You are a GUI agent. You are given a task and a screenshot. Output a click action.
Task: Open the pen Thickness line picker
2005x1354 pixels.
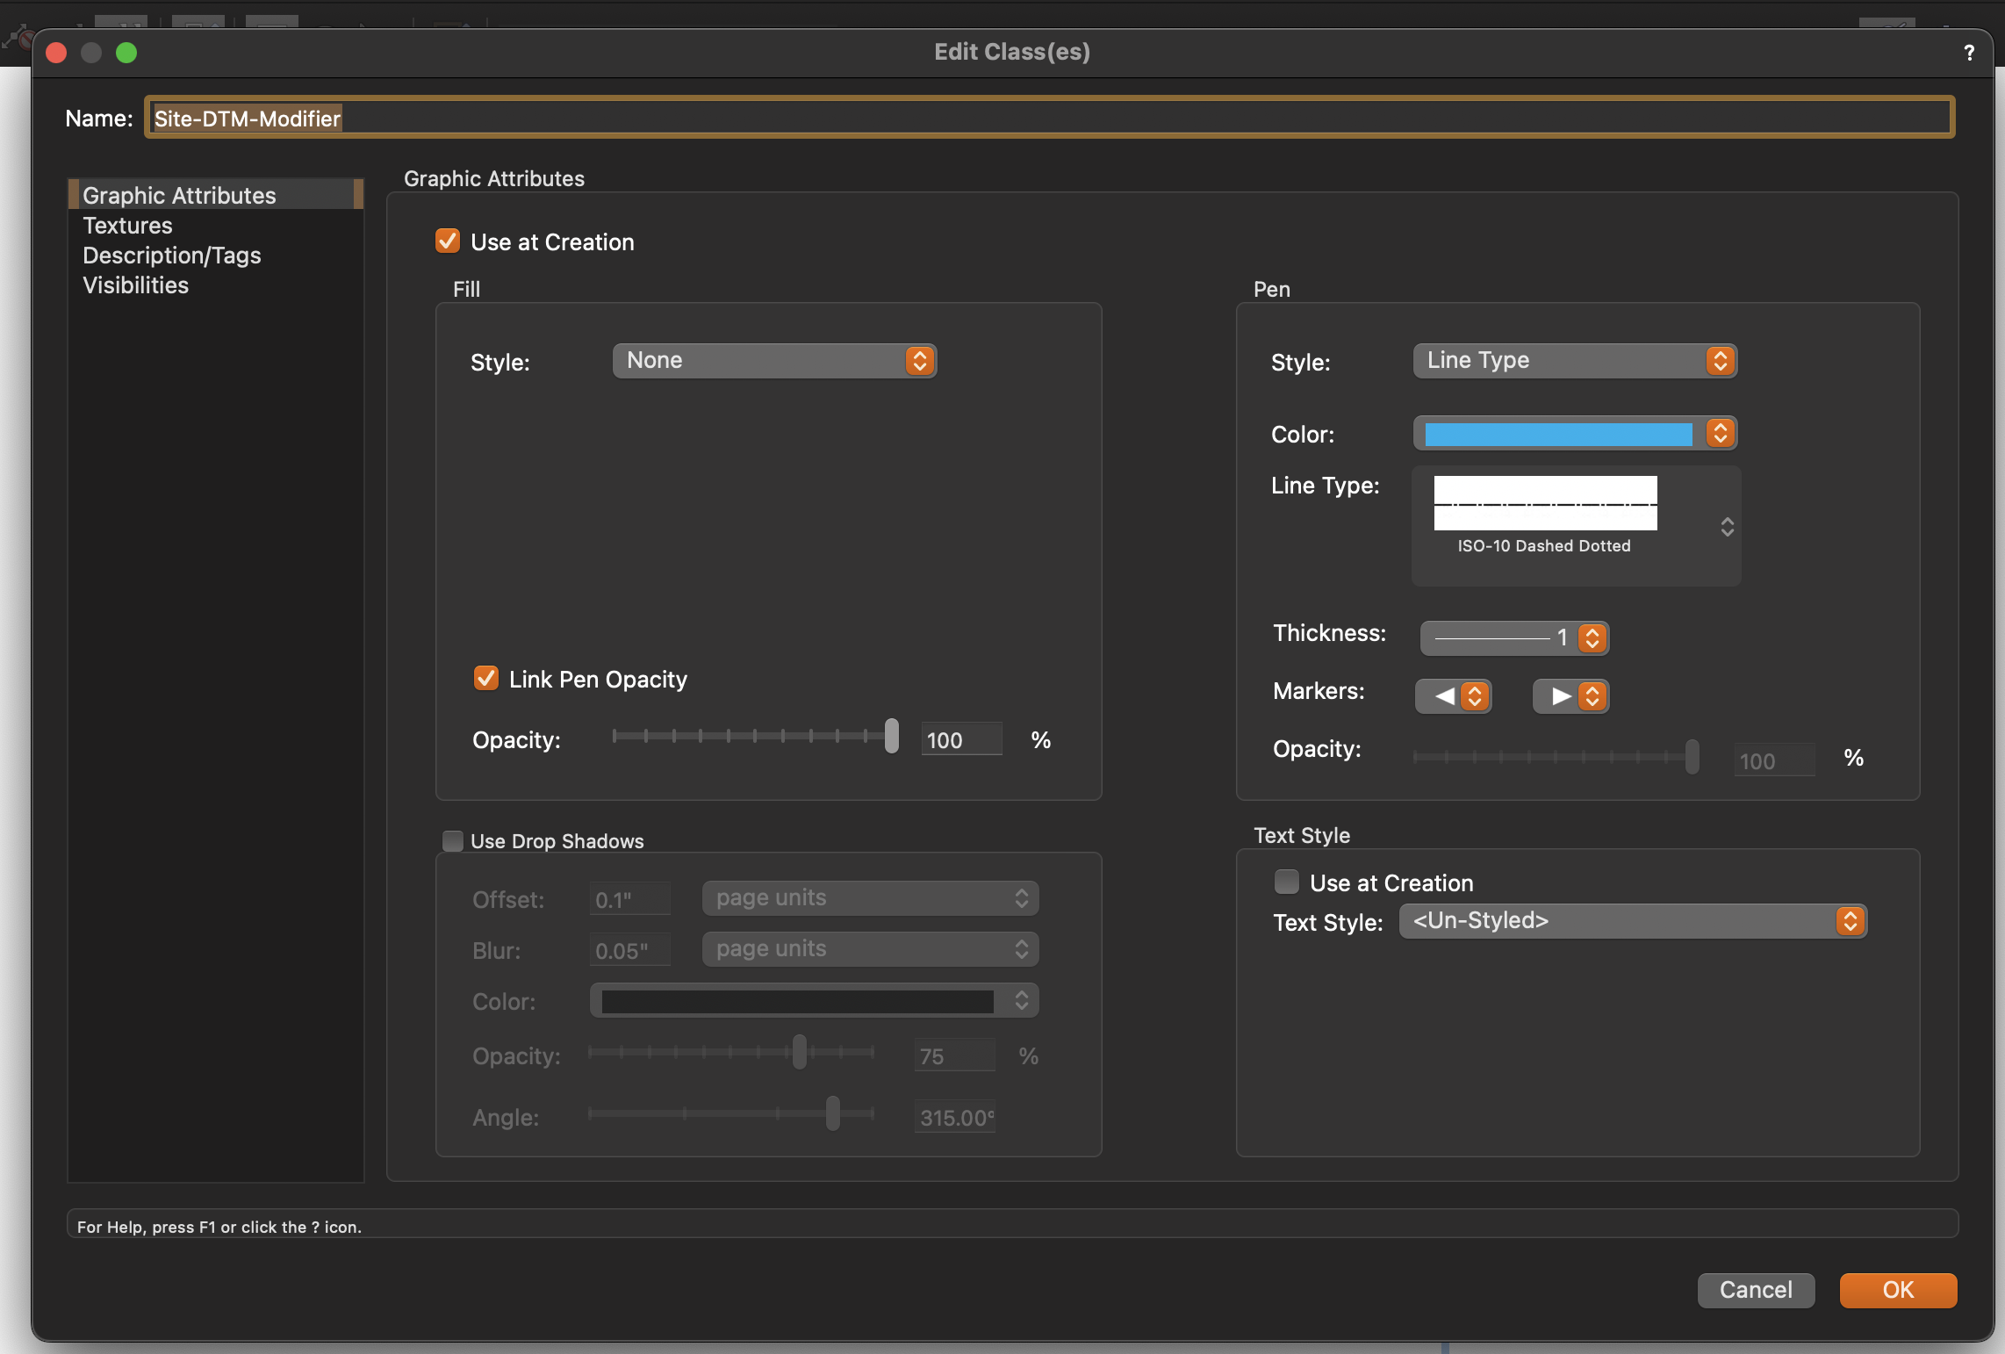[1513, 638]
